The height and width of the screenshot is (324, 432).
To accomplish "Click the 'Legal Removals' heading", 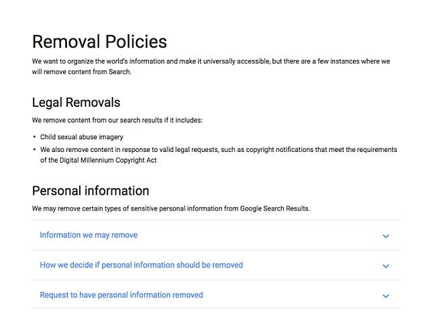I will click(76, 102).
